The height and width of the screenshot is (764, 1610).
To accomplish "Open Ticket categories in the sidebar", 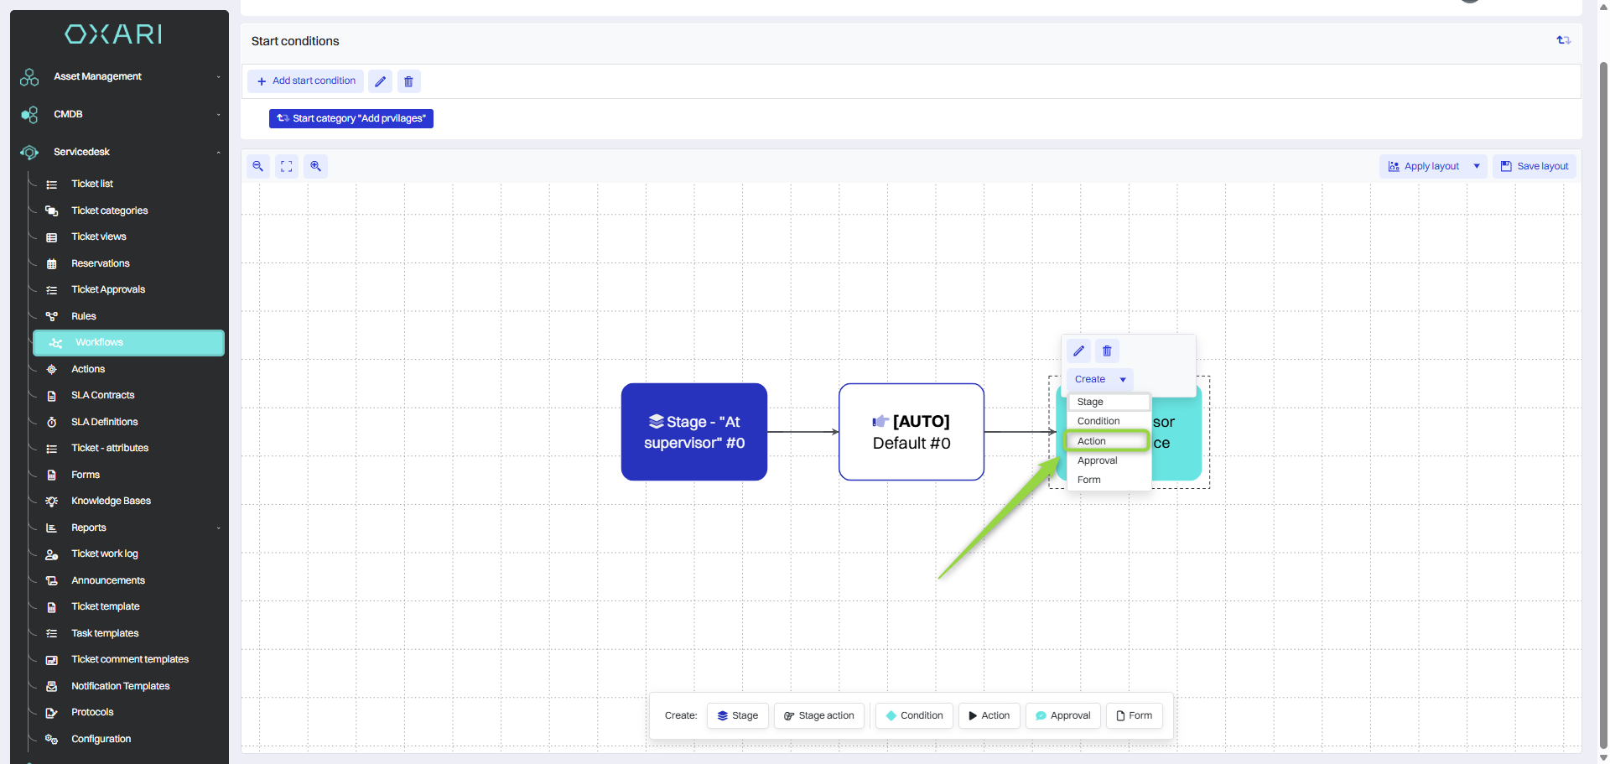I will point(110,210).
